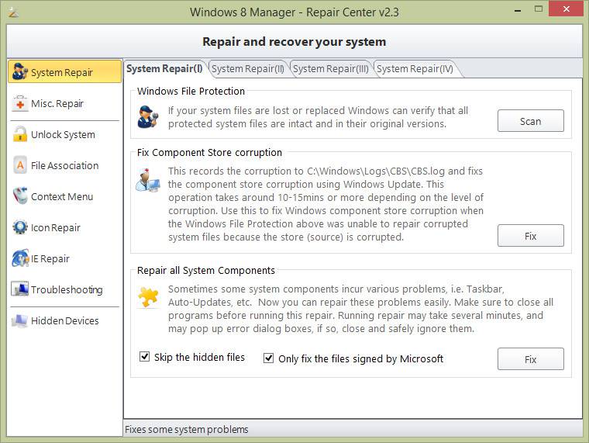Click the Windows File Protection mechanic icon

point(147,117)
